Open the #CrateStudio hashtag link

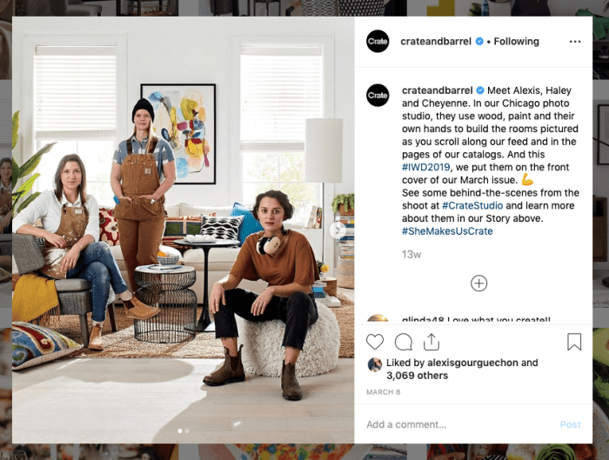pyautogui.click(x=472, y=206)
